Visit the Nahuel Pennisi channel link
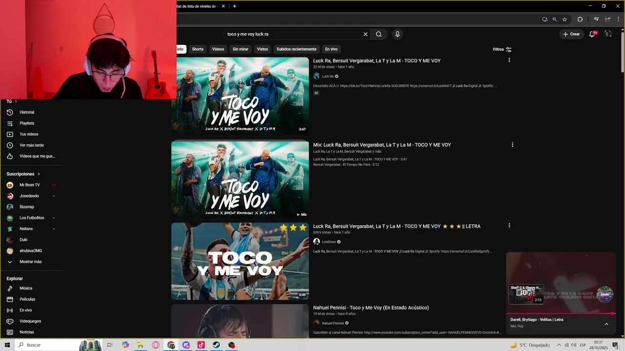 tap(333, 323)
